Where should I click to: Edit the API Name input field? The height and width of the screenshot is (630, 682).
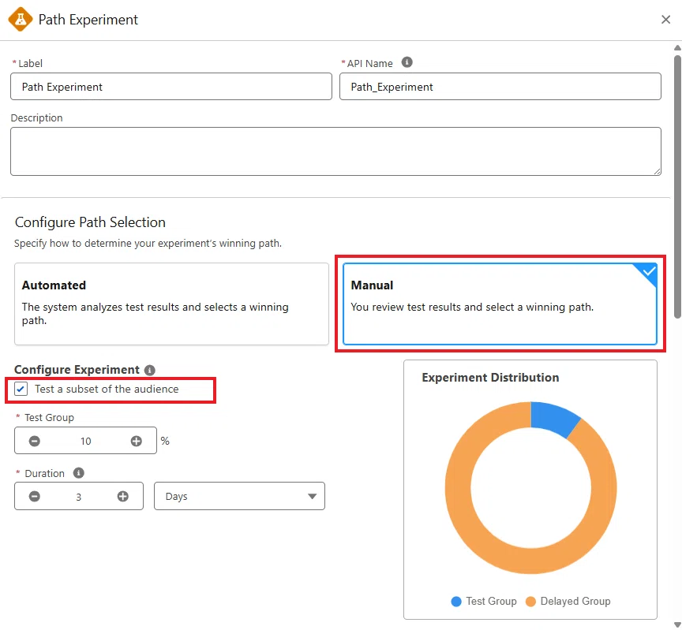tap(500, 87)
